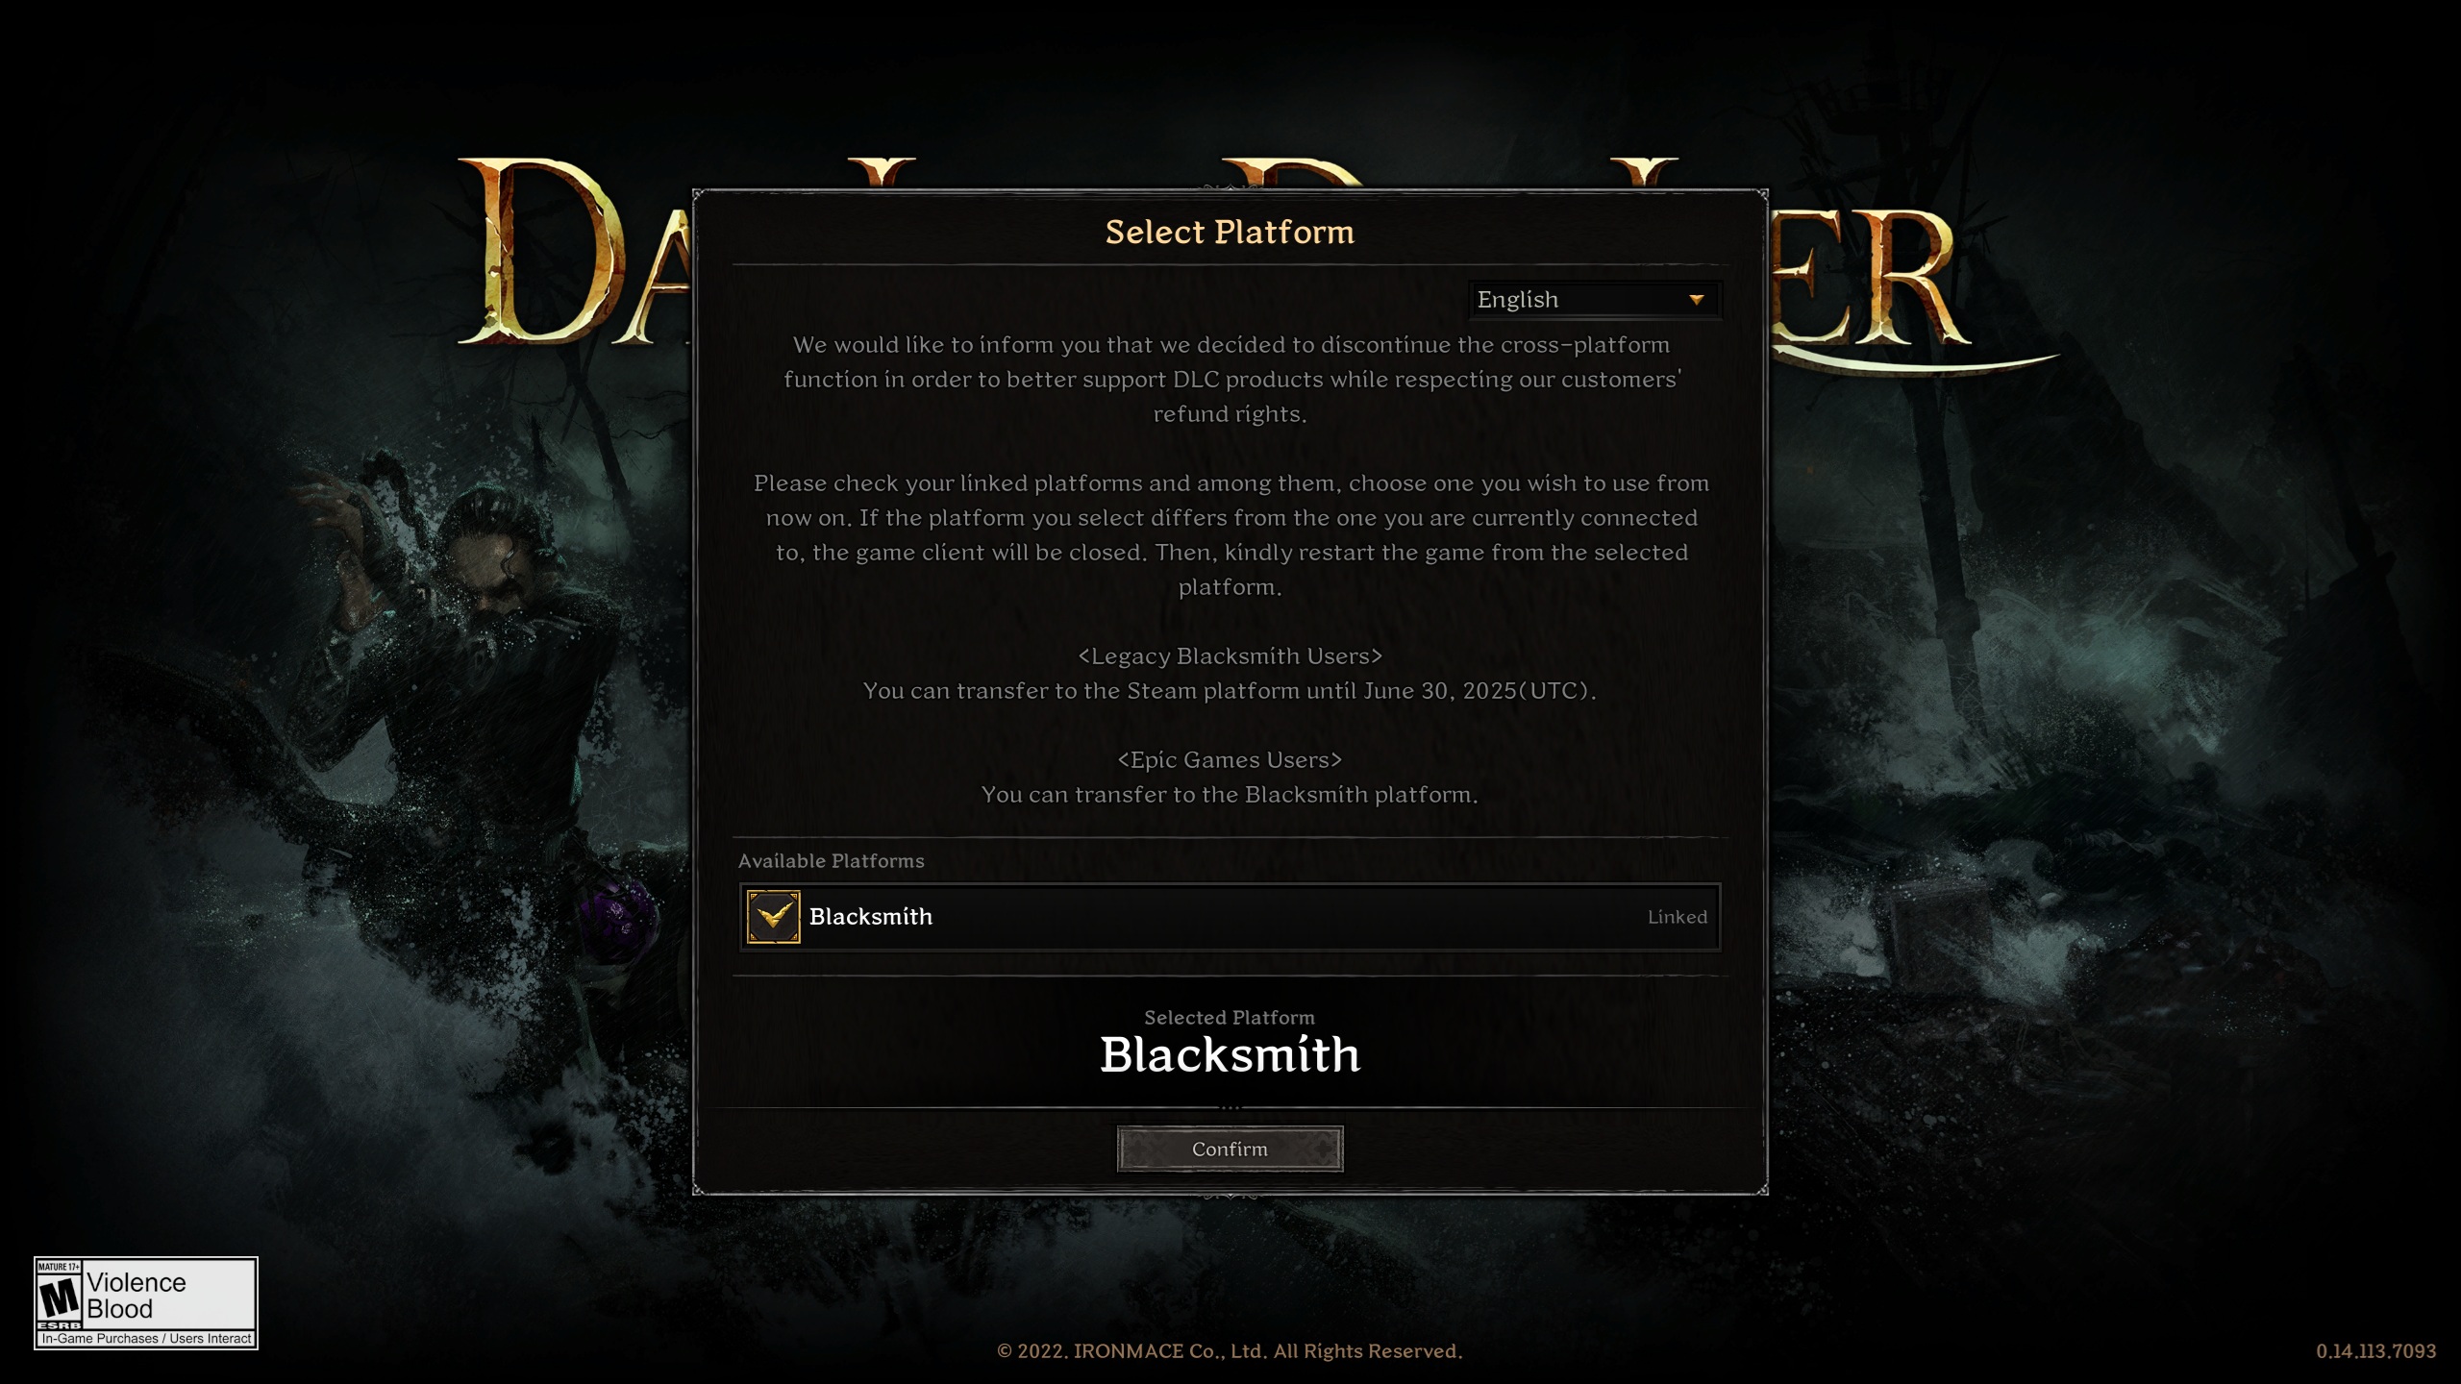Screen dimensions: 2461x1384
Task: Open the English language dropdown
Action: tap(1594, 300)
